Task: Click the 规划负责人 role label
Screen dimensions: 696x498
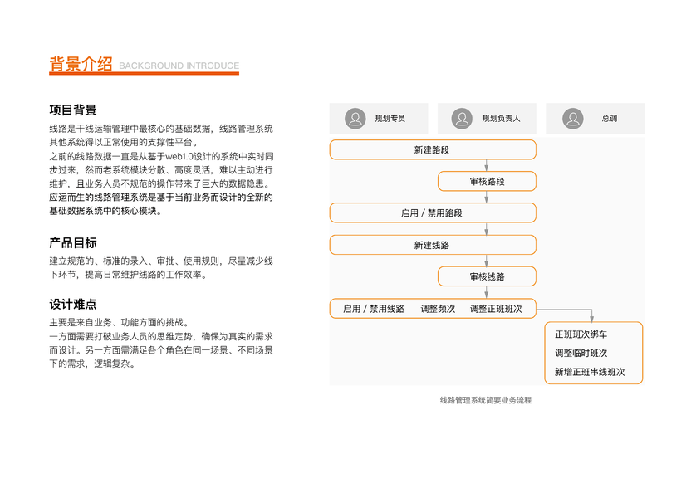Action: [x=501, y=119]
